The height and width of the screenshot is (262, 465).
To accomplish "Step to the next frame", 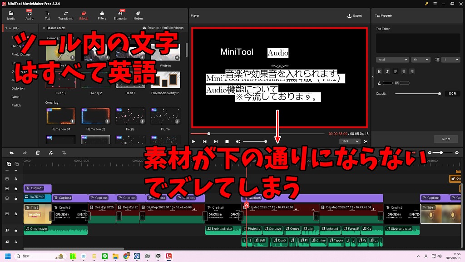I will point(216,142).
